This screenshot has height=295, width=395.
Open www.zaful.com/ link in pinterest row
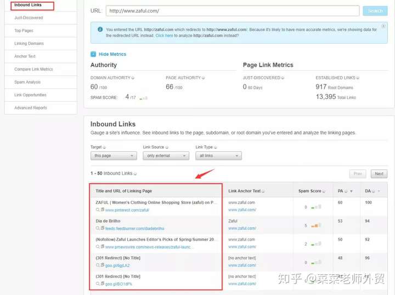242,210
